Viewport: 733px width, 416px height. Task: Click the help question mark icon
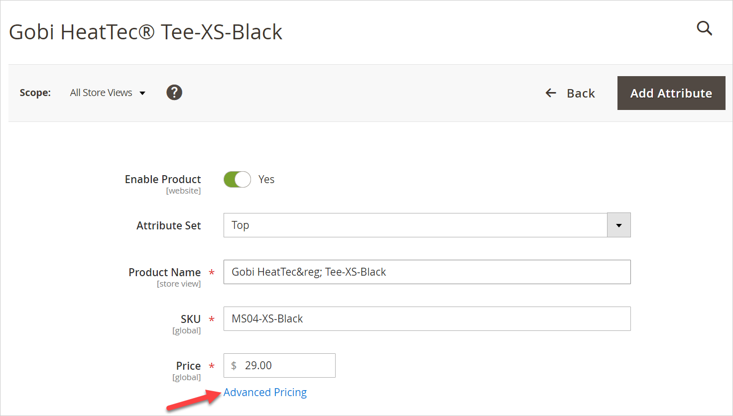click(x=174, y=92)
